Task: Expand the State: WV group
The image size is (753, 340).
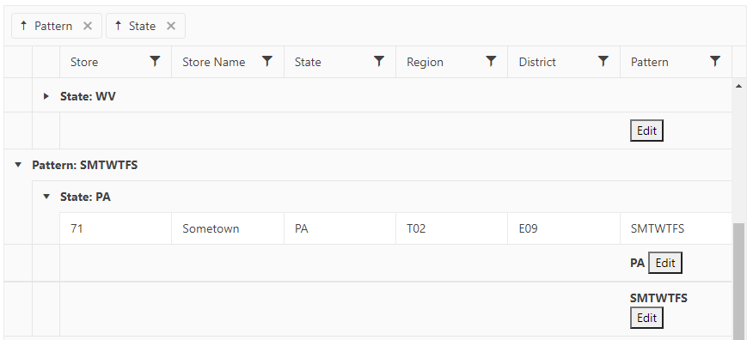Action: coord(46,96)
